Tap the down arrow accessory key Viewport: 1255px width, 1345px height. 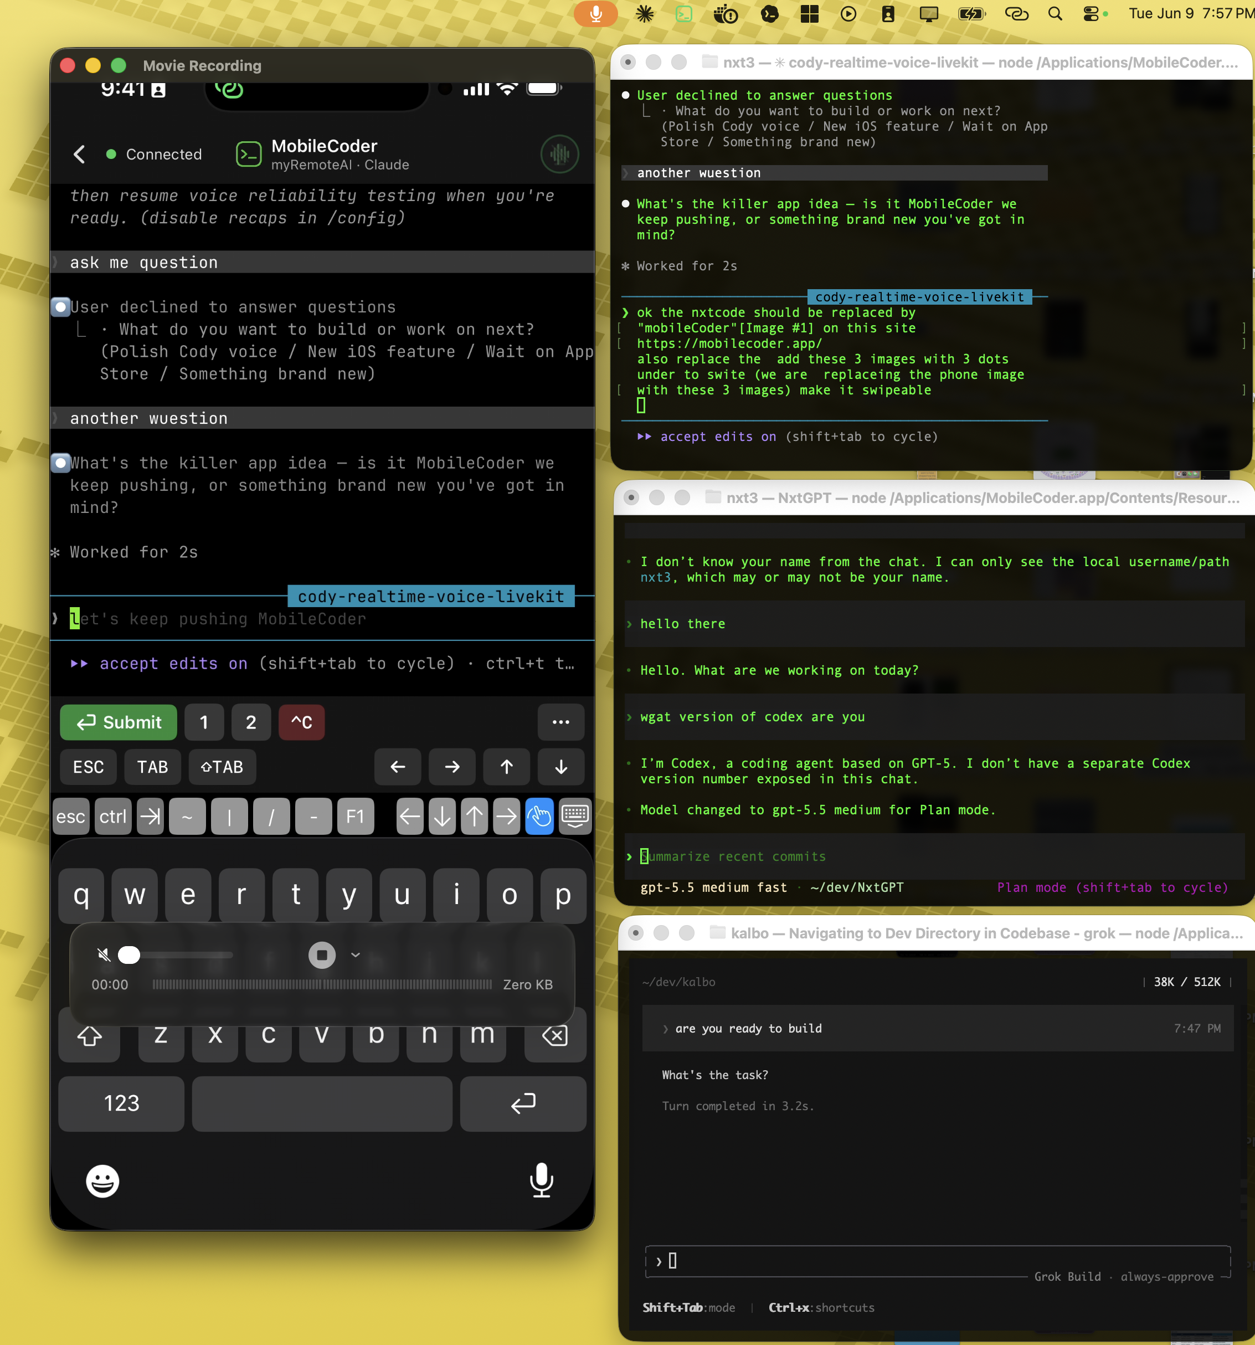[x=443, y=817]
